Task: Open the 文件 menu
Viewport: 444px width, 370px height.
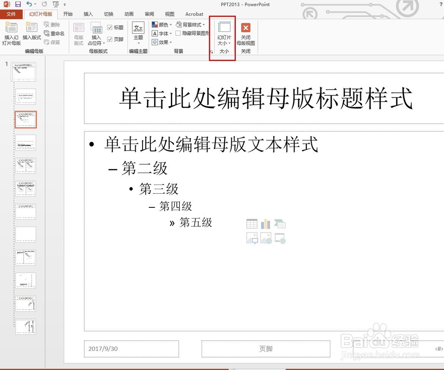Action: (x=12, y=14)
